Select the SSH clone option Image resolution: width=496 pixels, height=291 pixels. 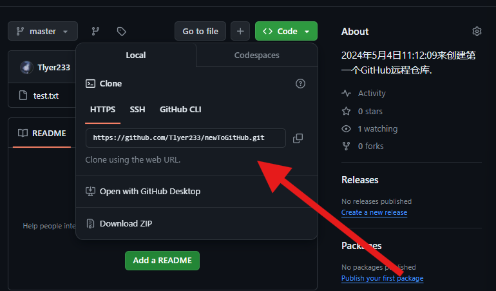coord(137,110)
